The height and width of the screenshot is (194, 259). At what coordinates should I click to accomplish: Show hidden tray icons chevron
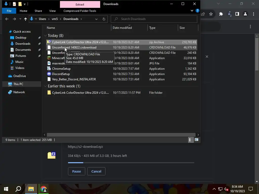[x=214, y=189]
